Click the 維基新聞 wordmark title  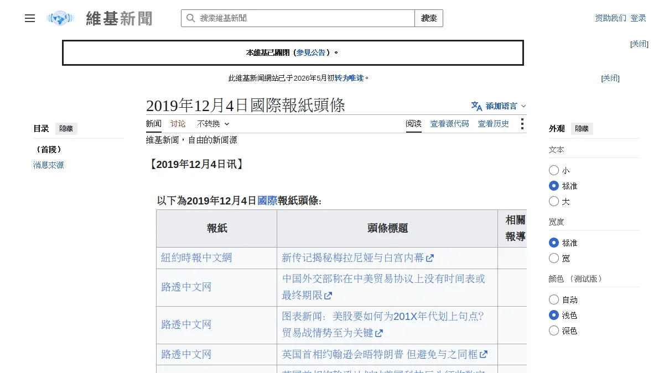(x=119, y=18)
